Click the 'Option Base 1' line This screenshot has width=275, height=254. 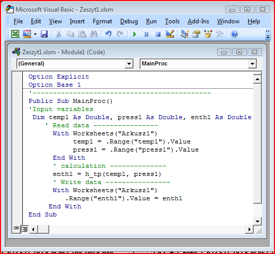coord(55,85)
